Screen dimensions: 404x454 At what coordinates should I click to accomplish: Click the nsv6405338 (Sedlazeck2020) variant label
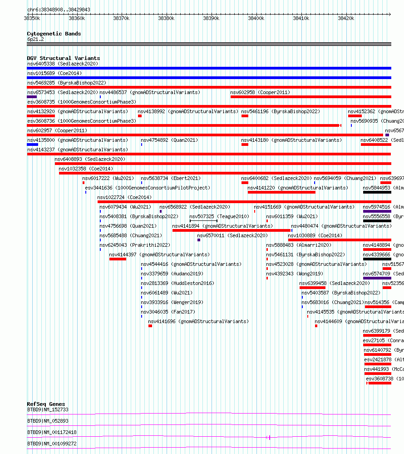63,64
